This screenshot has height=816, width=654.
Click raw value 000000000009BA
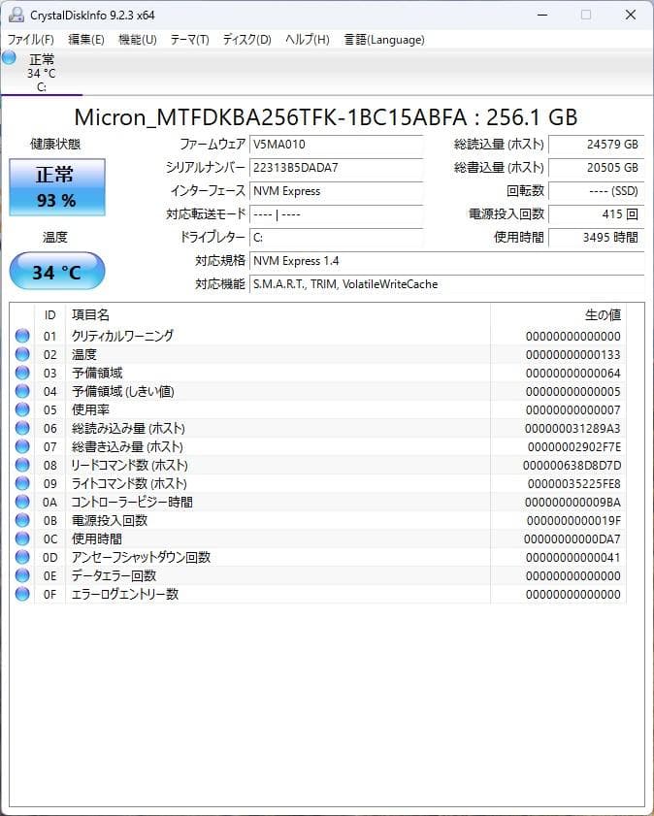click(x=572, y=503)
